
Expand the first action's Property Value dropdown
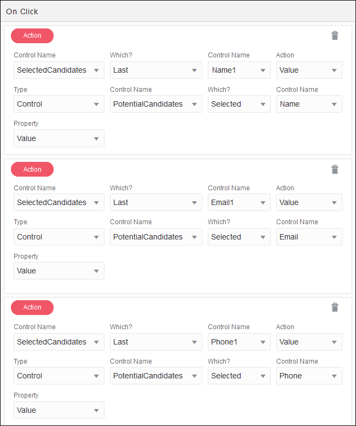[x=59, y=138]
